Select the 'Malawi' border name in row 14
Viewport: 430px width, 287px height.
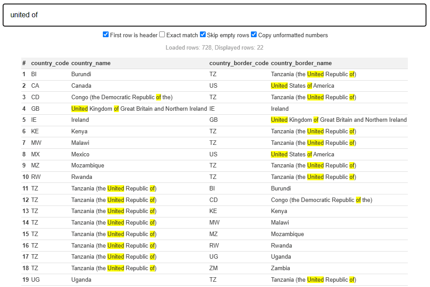(280, 223)
